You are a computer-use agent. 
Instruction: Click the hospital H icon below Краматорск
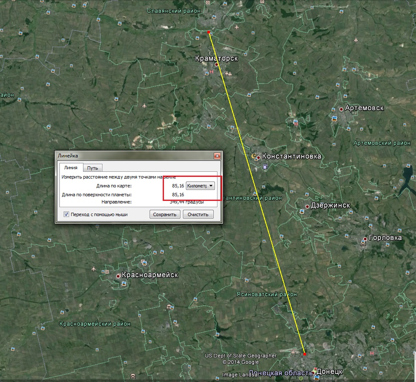click(x=212, y=72)
